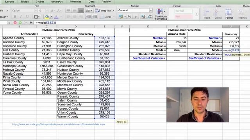Align cell content to top
The image size is (250, 140).
coord(68,10)
